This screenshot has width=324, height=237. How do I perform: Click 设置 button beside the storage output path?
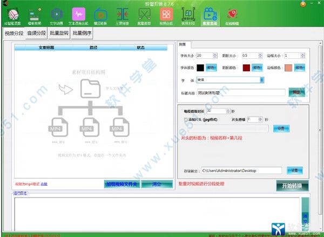(295, 171)
